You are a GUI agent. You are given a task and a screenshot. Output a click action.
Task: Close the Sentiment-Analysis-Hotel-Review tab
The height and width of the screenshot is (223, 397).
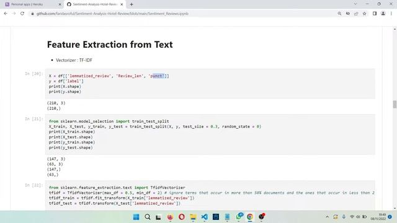click(122, 4)
